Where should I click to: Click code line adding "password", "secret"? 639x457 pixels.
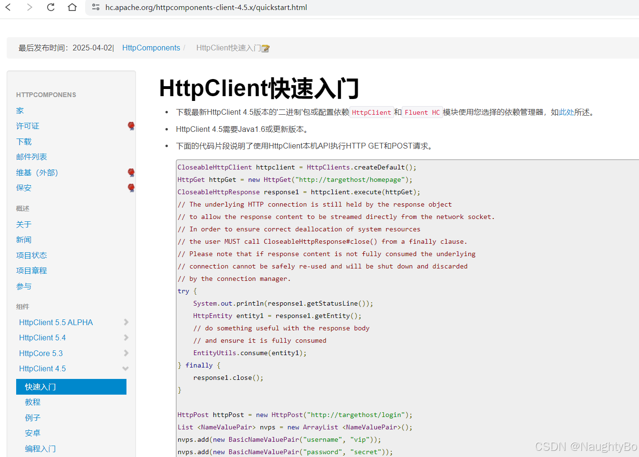285,452
